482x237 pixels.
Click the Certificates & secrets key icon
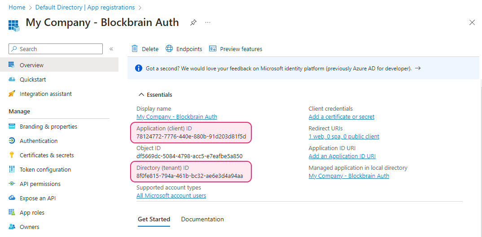(x=12, y=155)
